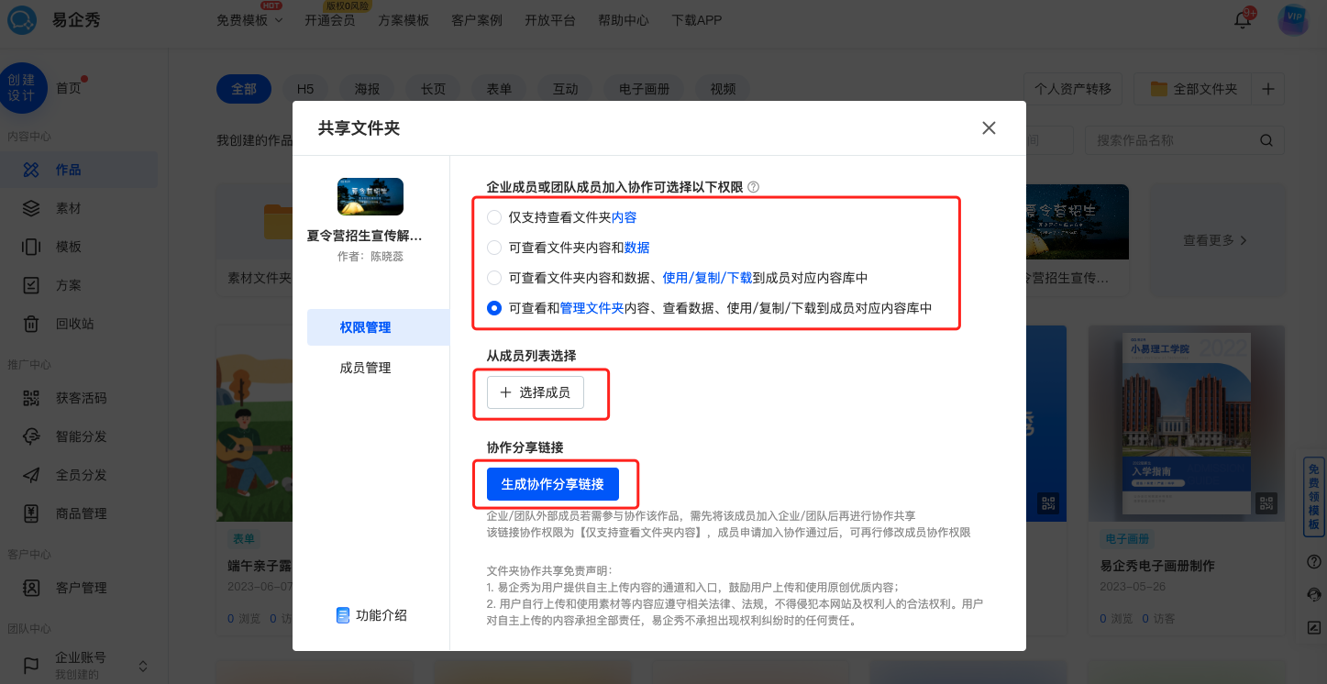Open the VIP user avatar menu
This screenshot has height=684, width=1327.
click(x=1293, y=20)
